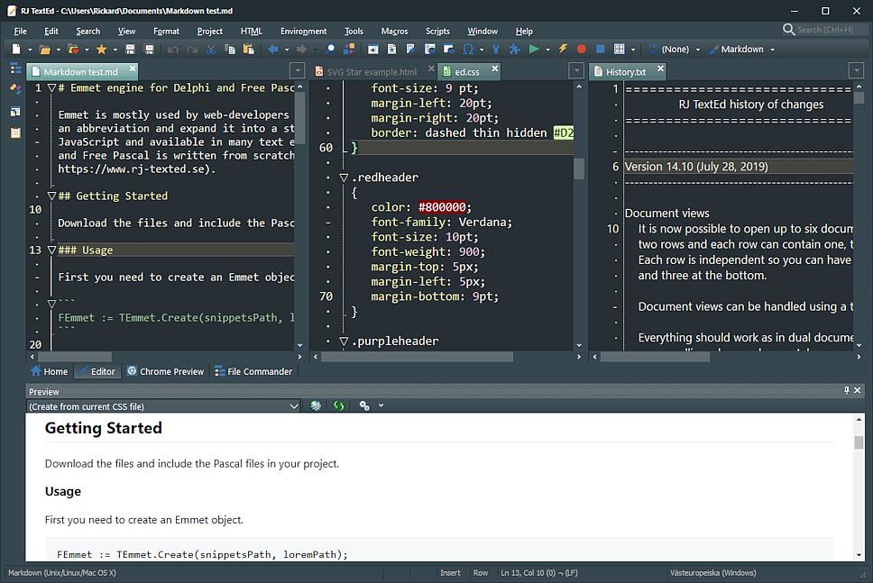Click the Search (Ctrl+H) field
The height and width of the screenshot is (583, 873).
coord(825,30)
